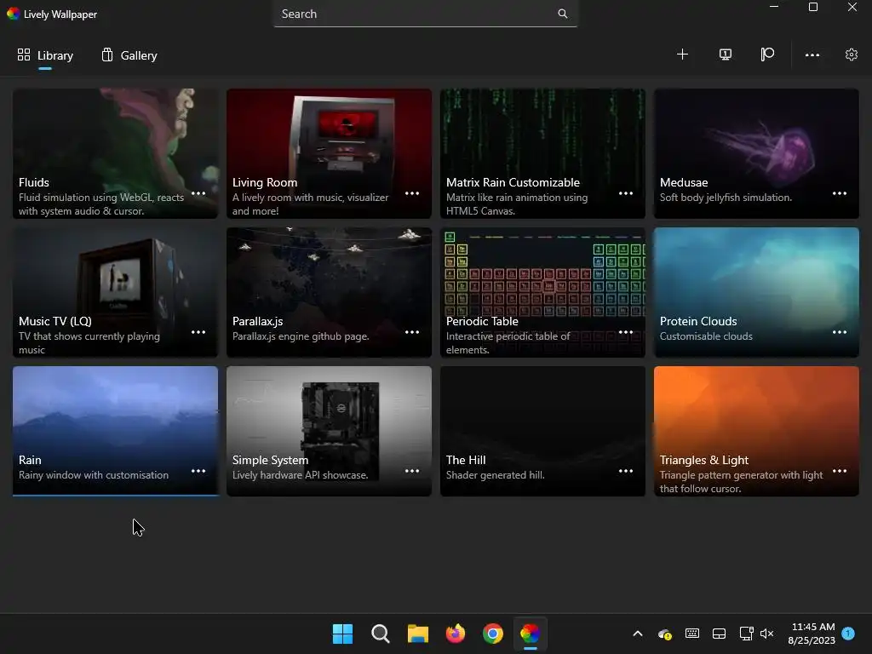This screenshot has width=872, height=654.
Task: Click the Add Wallpaper plus icon
Action: coord(682,54)
